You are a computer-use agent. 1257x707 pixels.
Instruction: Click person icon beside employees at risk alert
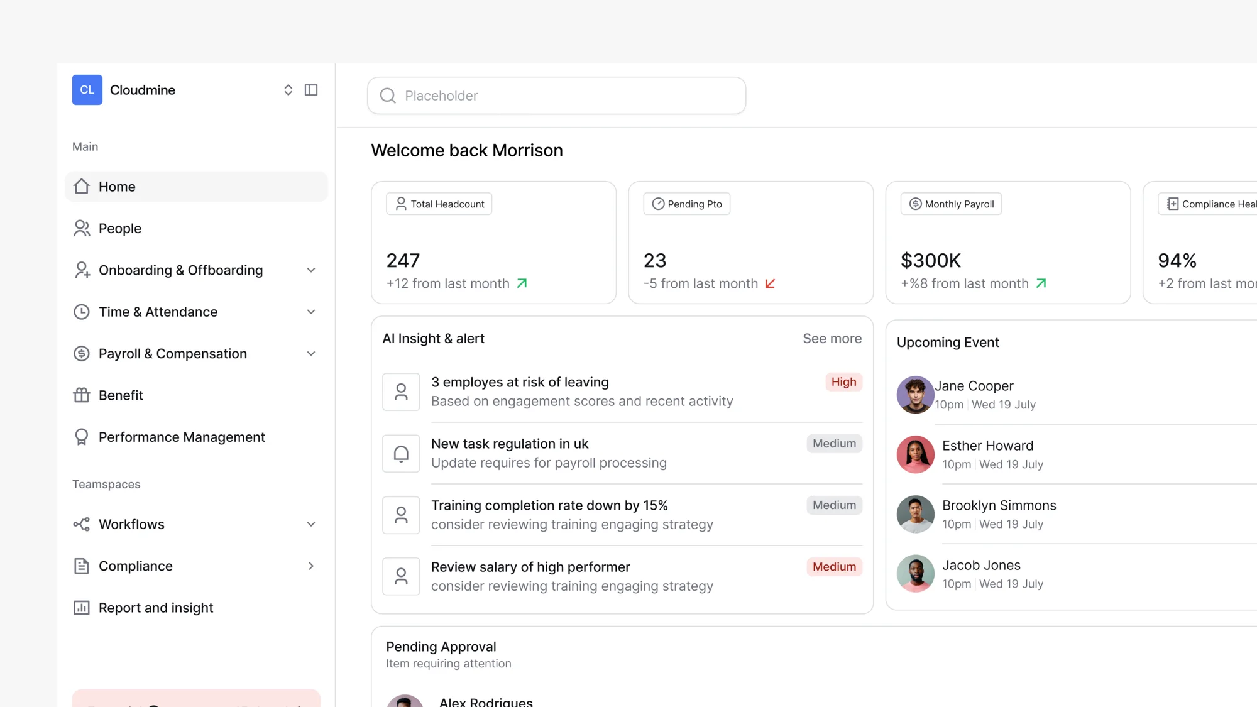click(x=401, y=392)
